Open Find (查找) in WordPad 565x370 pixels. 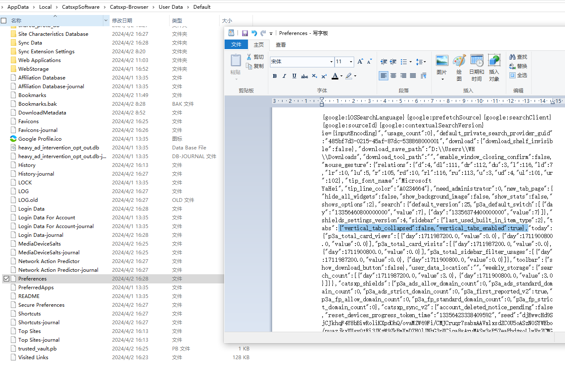518,57
